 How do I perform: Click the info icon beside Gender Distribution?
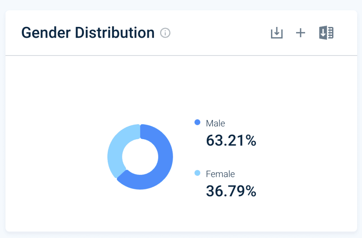click(x=165, y=33)
